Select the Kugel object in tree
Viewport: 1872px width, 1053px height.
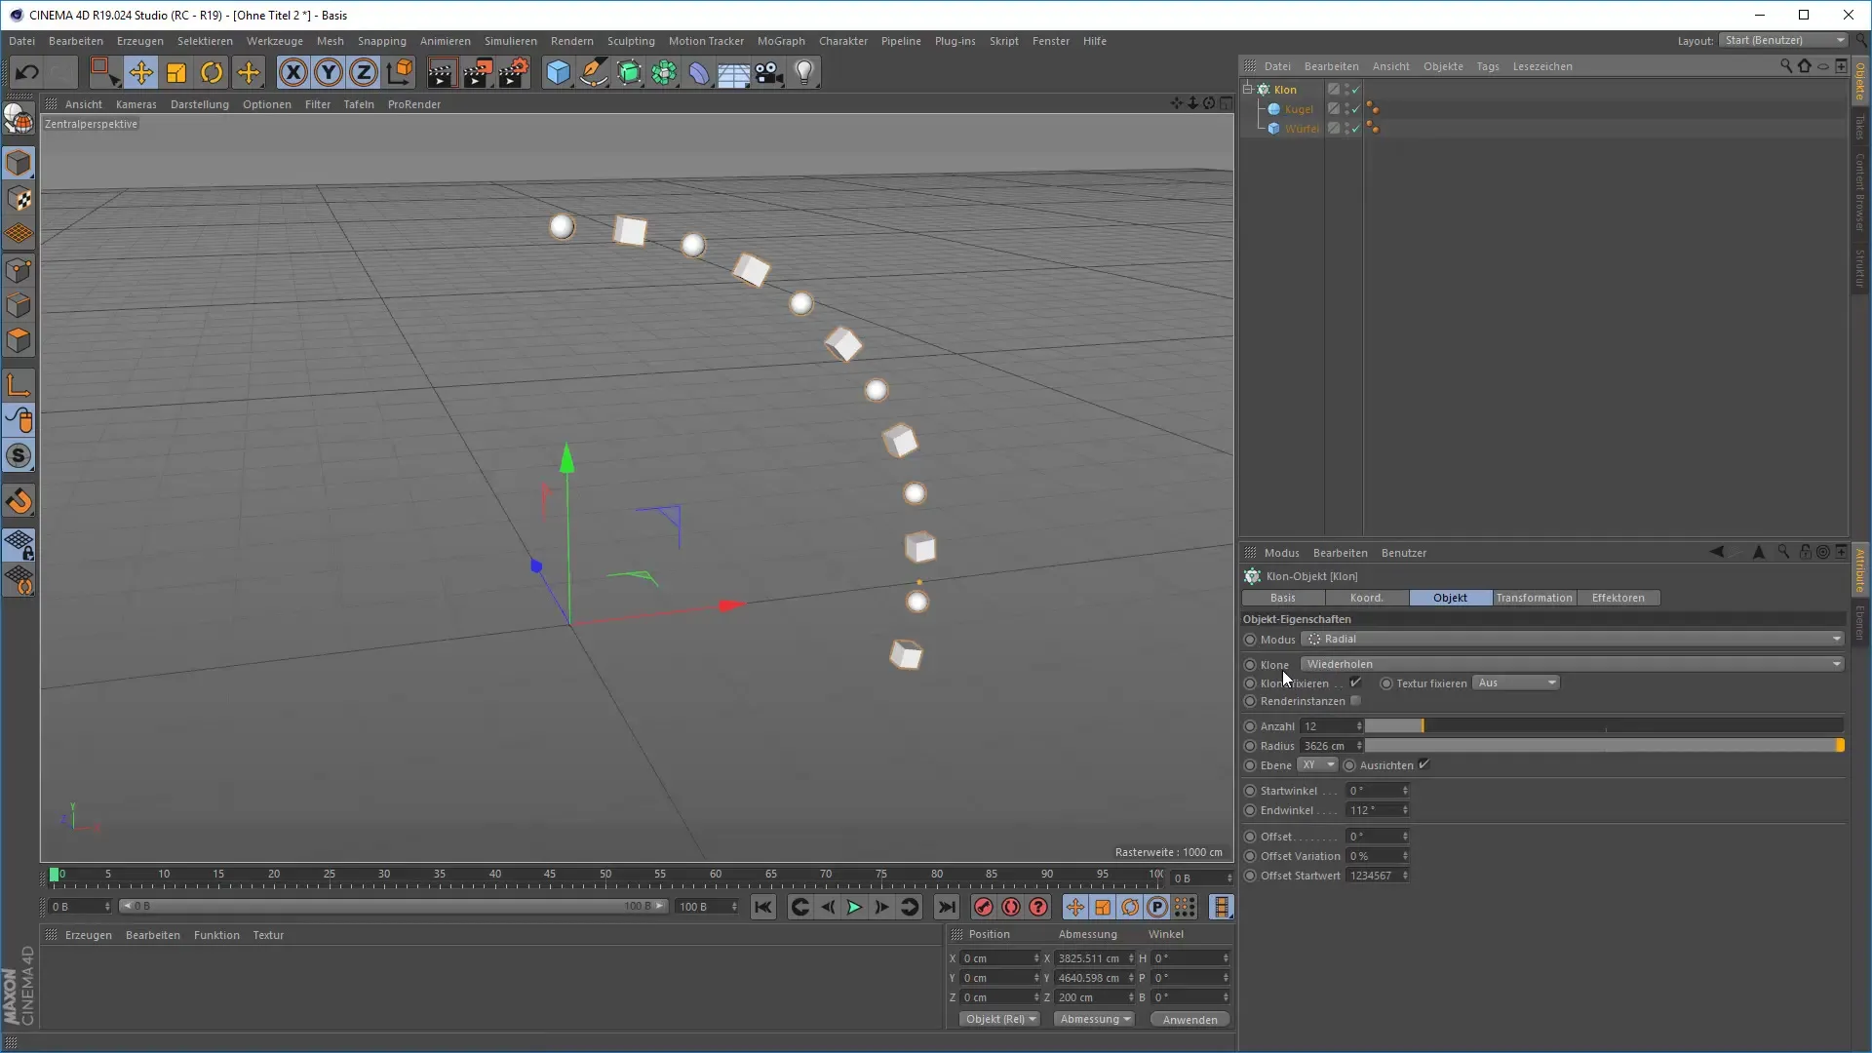(1299, 109)
